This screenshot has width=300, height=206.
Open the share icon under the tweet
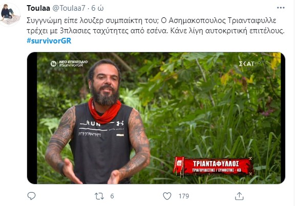click(x=239, y=196)
